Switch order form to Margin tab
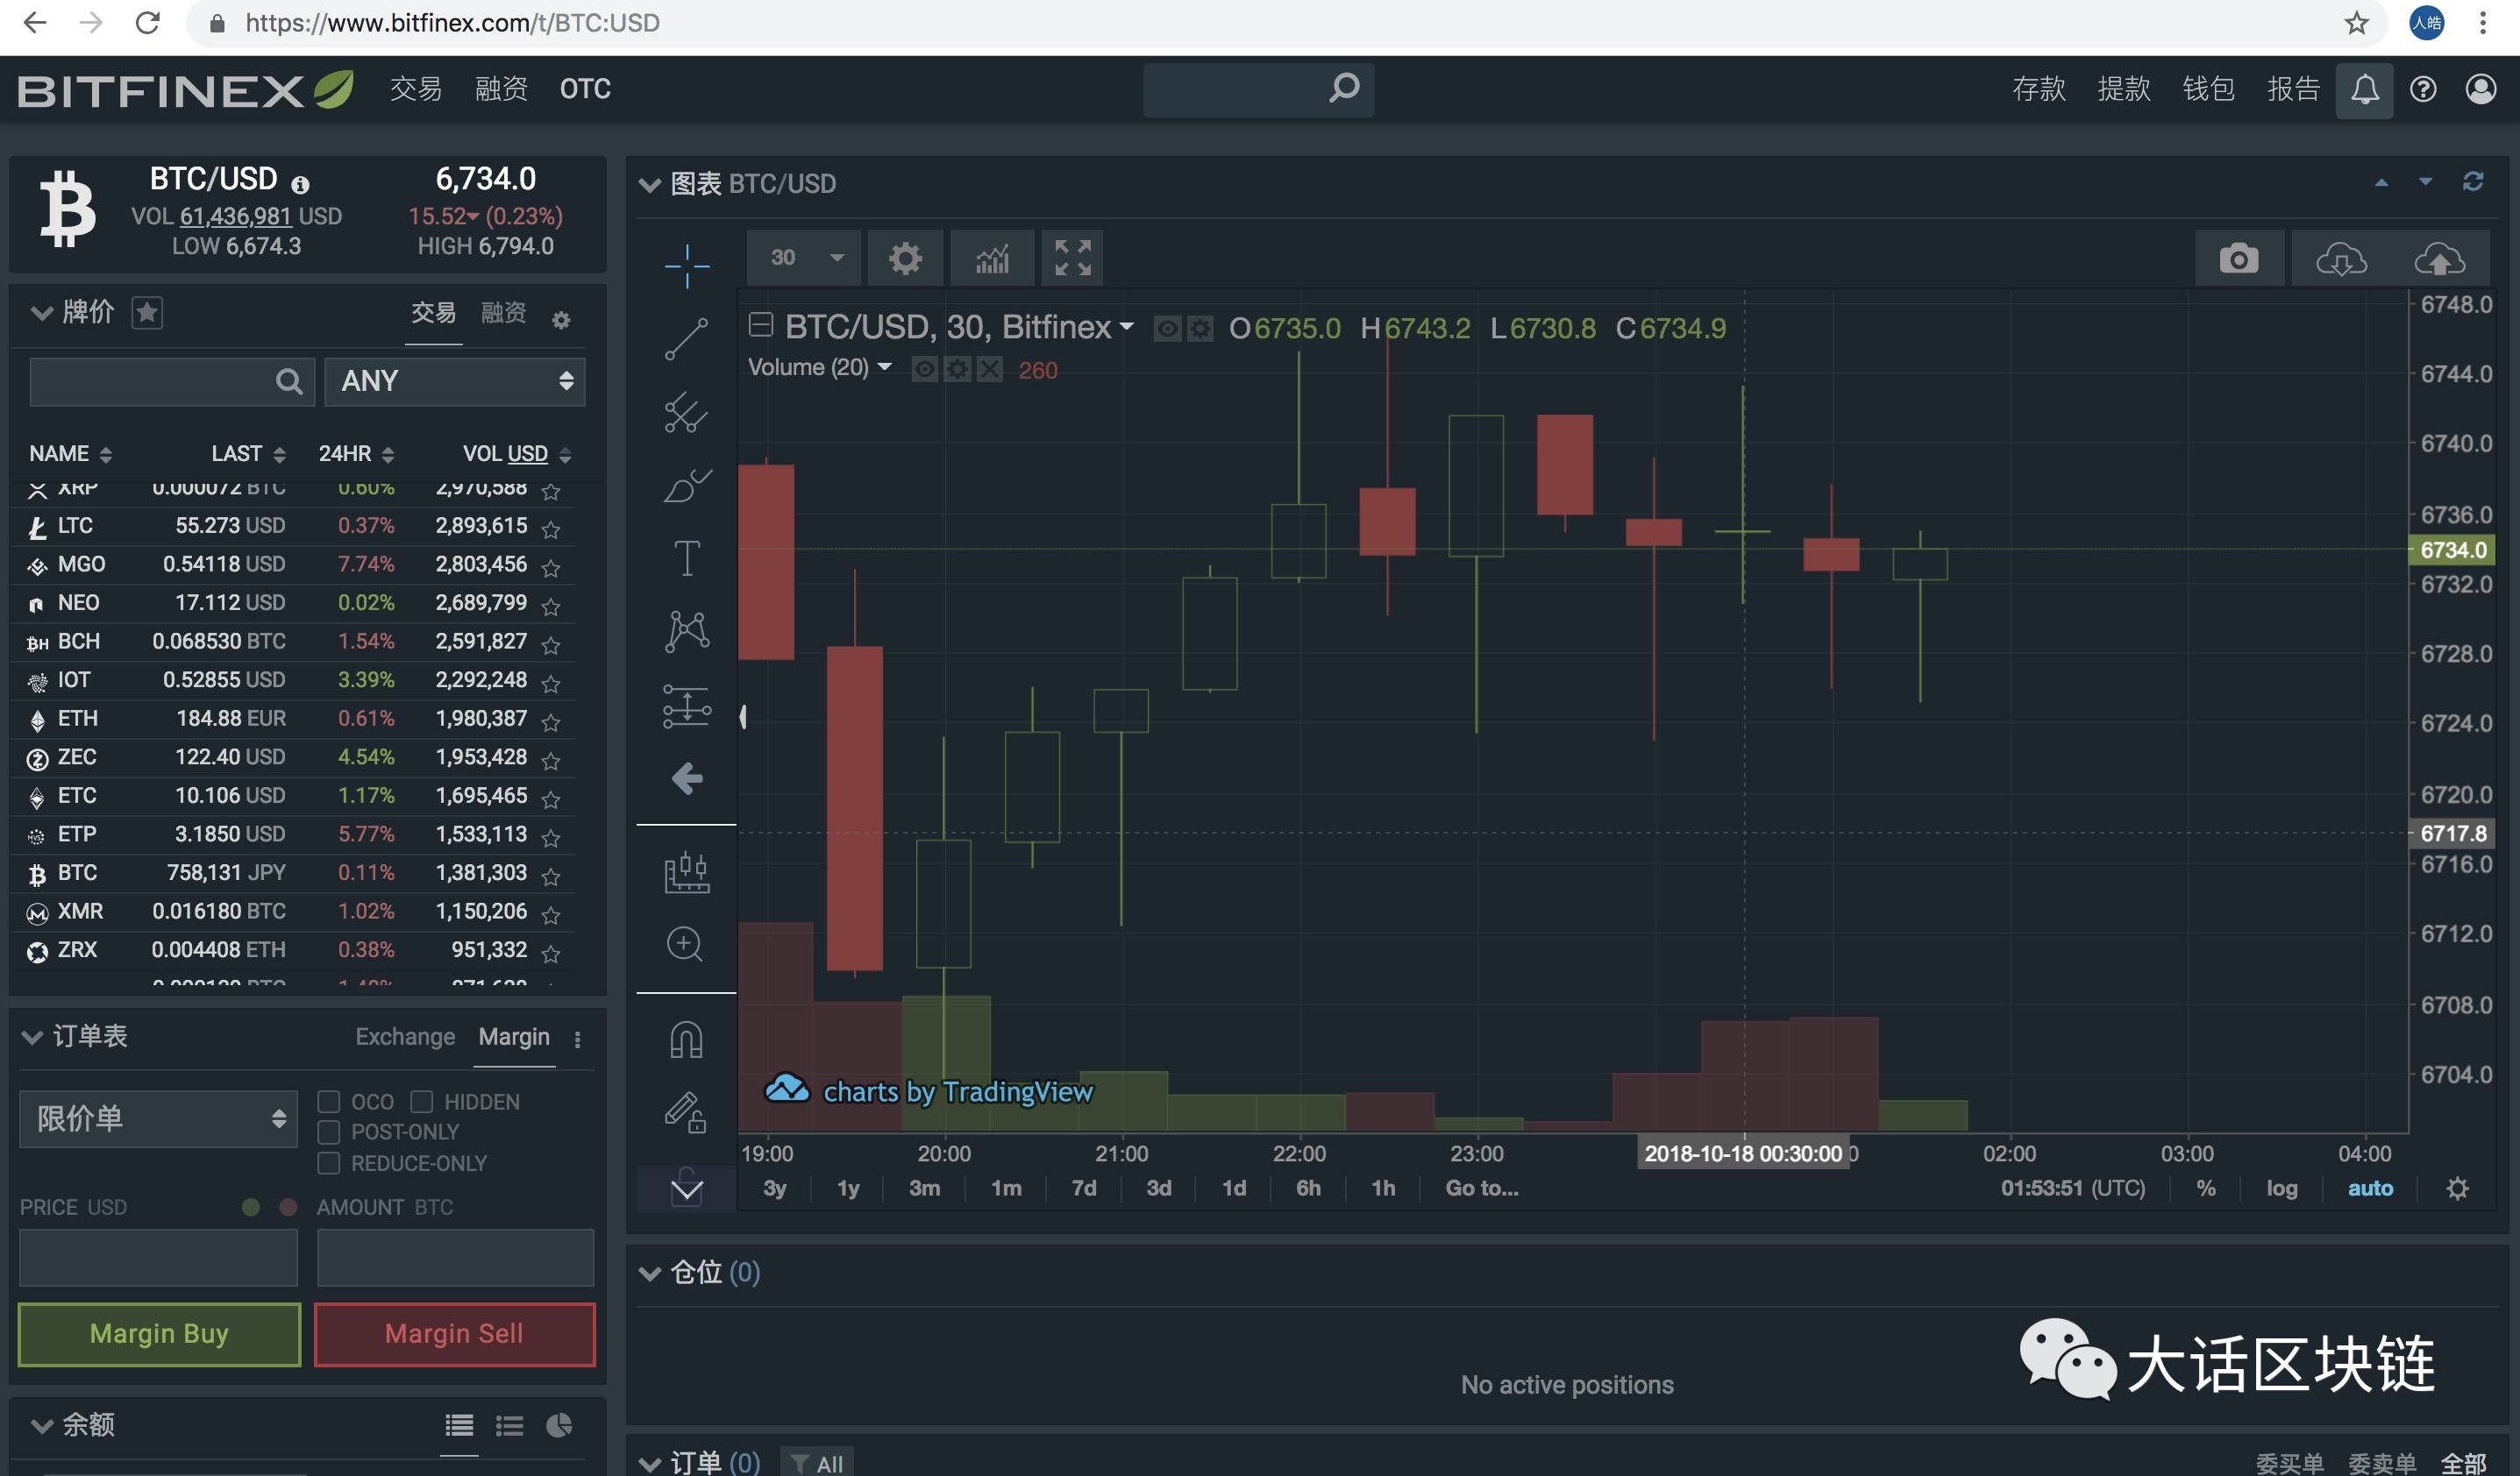Viewport: 2520px width, 1476px height. 514,1037
